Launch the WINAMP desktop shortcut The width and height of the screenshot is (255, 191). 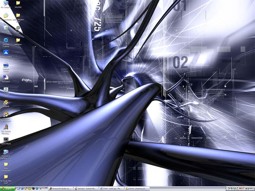(x=6, y=102)
